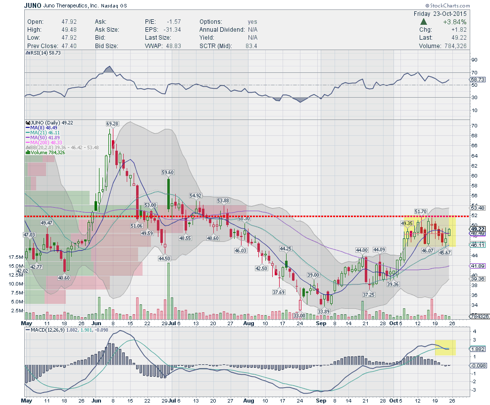This screenshot has height=405, width=490.
Task: Click the Volume 784,326 legend entry
Action: (x=46, y=152)
